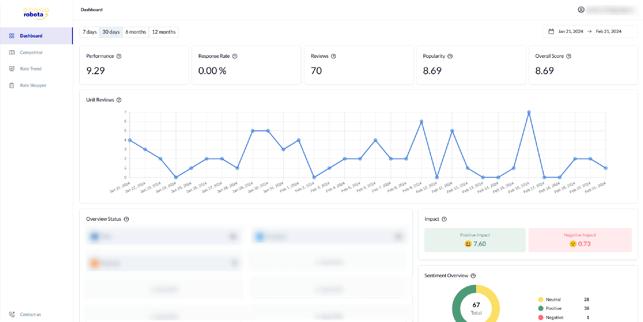Show Impact help tooltip icon
The height and width of the screenshot is (322, 643).
point(444,219)
